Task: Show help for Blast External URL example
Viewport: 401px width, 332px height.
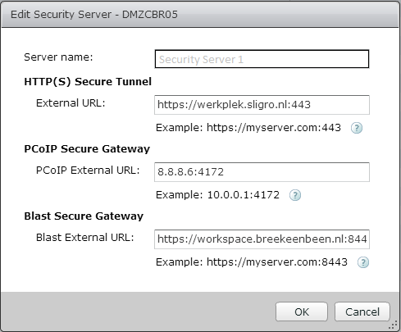Action: [363, 262]
